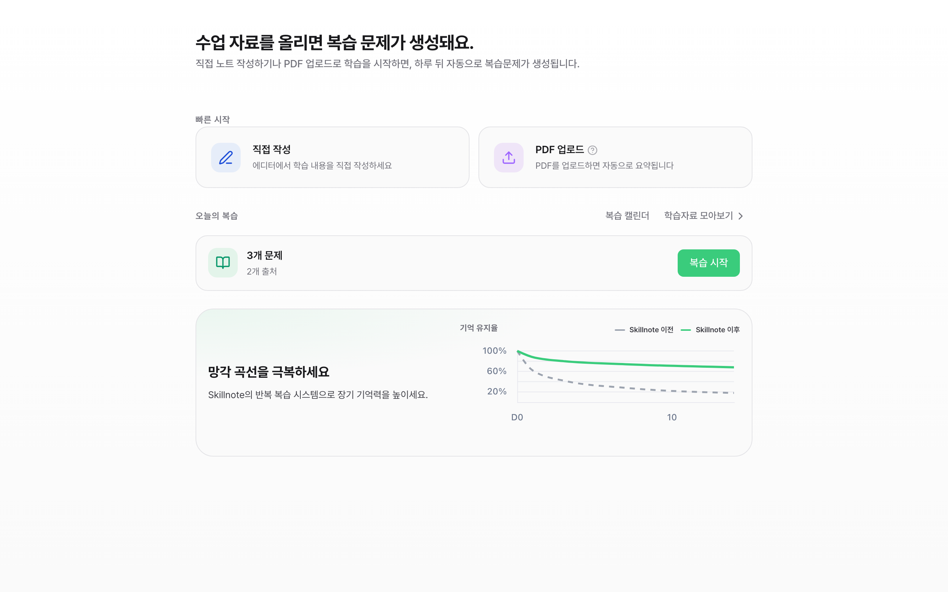Click the blue pencil icon in 빠른 시작

pos(226,157)
